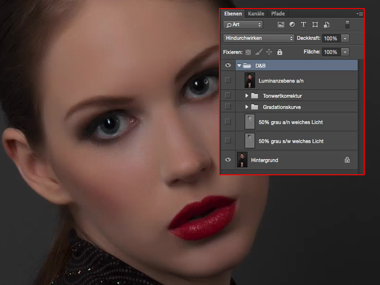380x285 pixels.
Task: Show the Tonwertkorrektur group
Action: [228, 95]
